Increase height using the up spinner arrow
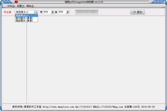Viewport: 167px width, 111px height. (68, 11)
